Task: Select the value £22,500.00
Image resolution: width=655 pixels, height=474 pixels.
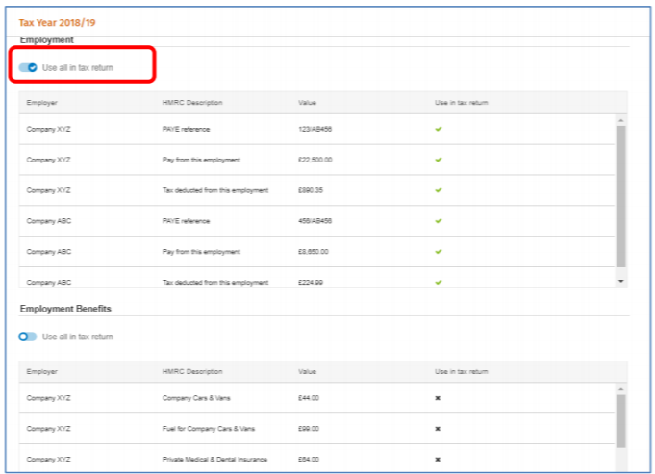Action: [315, 160]
